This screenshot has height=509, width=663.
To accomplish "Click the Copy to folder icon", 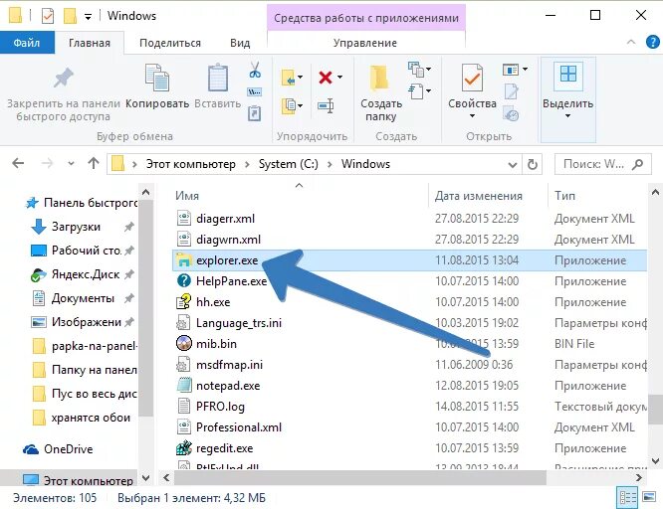I will coord(289,105).
